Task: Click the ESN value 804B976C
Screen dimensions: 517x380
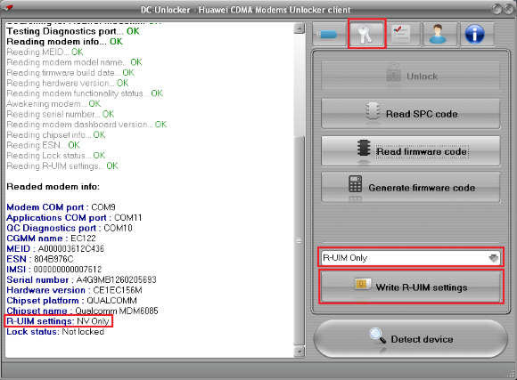Action: [x=53, y=259]
